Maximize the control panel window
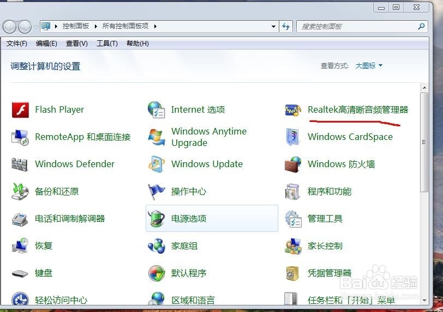 click(396, 8)
